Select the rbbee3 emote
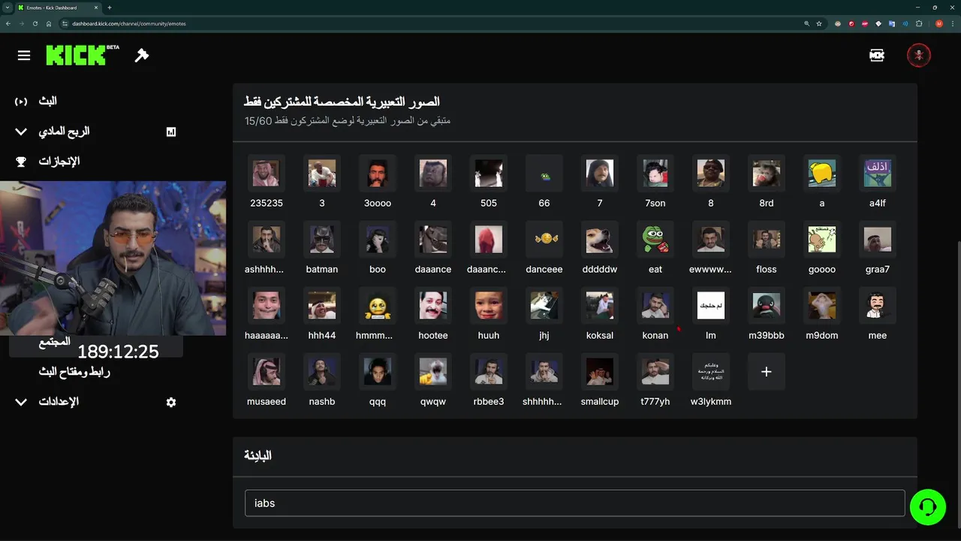Image resolution: width=961 pixels, height=541 pixels. pyautogui.click(x=489, y=372)
